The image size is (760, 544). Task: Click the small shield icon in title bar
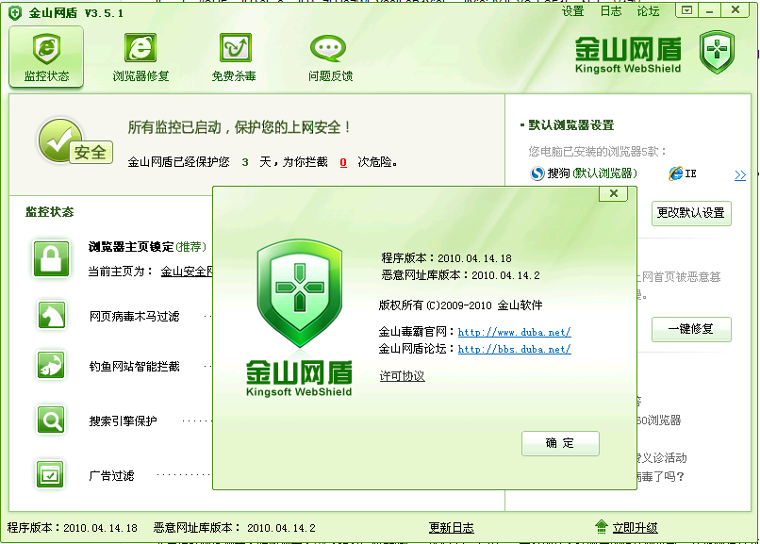click(x=15, y=13)
